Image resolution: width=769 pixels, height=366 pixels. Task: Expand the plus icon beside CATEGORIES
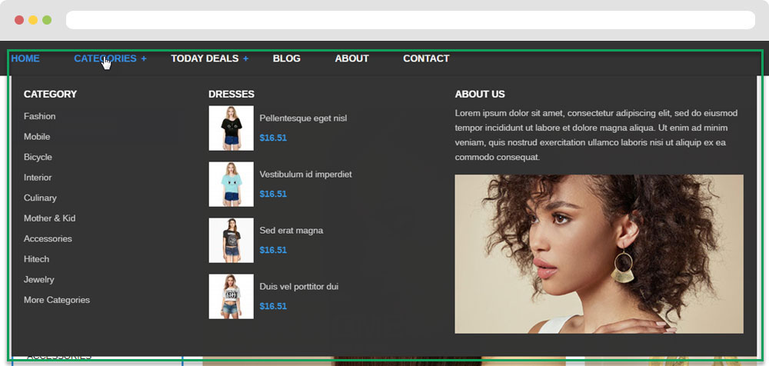[144, 58]
